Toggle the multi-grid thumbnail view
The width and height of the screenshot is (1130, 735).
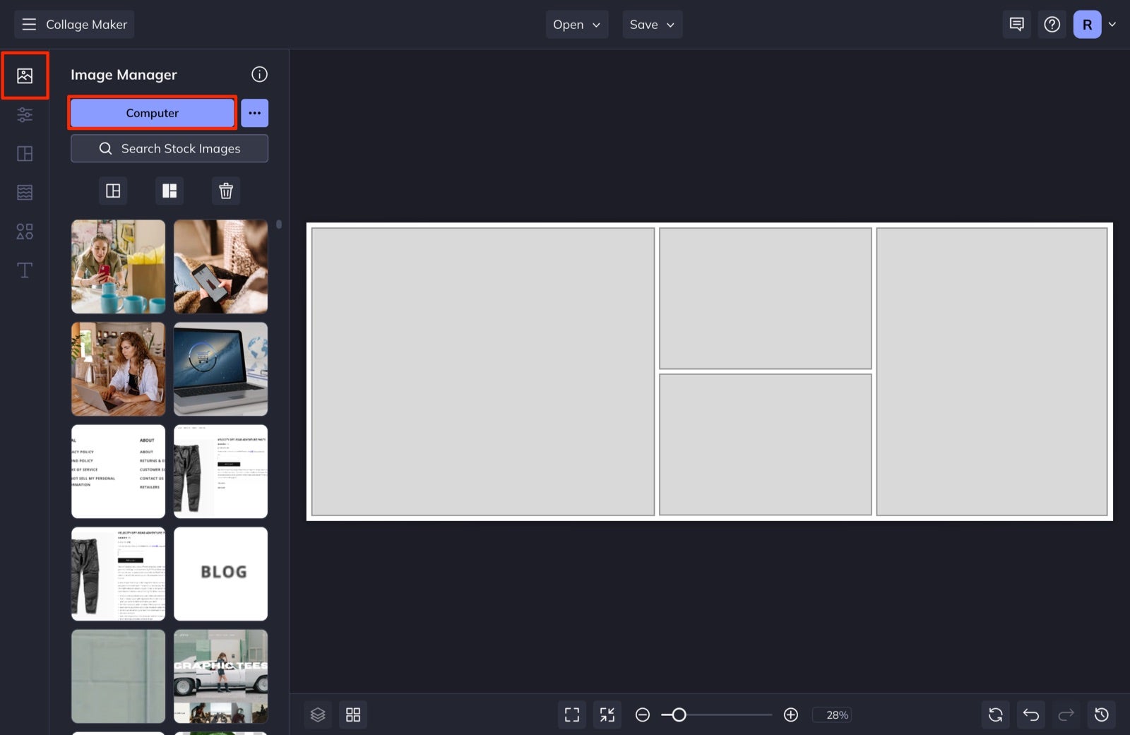pyautogui.click(x=169, y=191)
